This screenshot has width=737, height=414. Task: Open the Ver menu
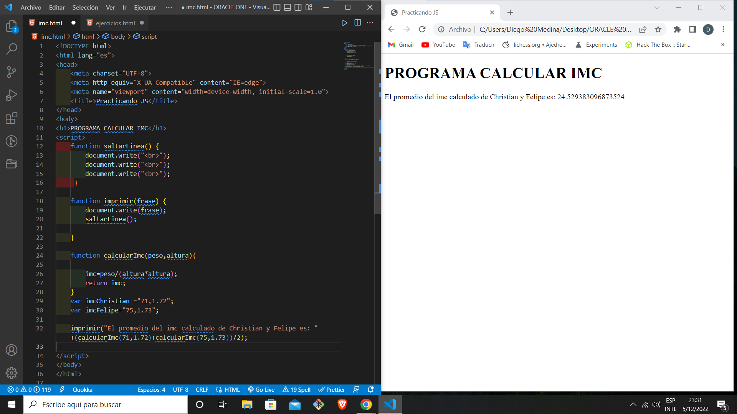point(110,7)
